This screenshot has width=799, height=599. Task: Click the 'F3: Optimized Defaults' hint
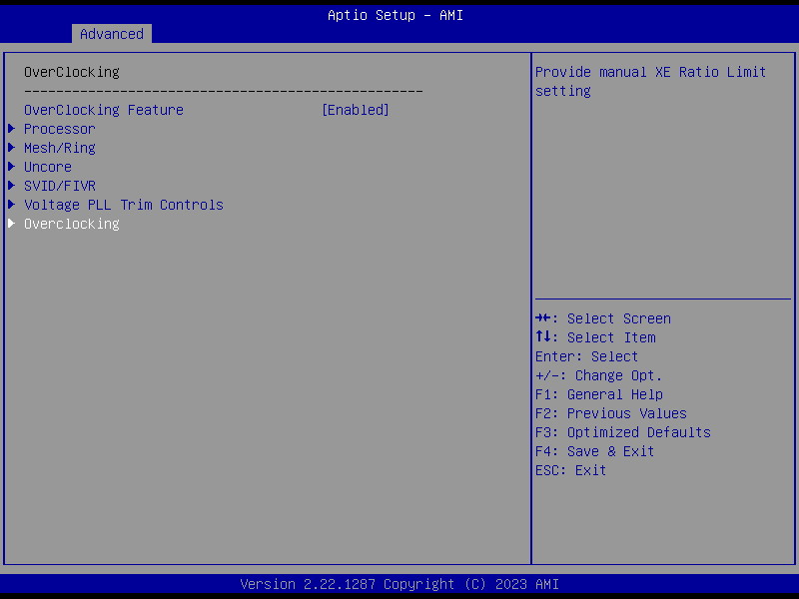coord(622,432)
